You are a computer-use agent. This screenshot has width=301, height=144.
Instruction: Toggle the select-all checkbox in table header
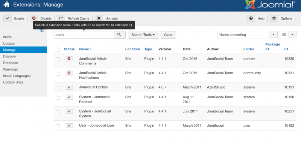(58, 50)
